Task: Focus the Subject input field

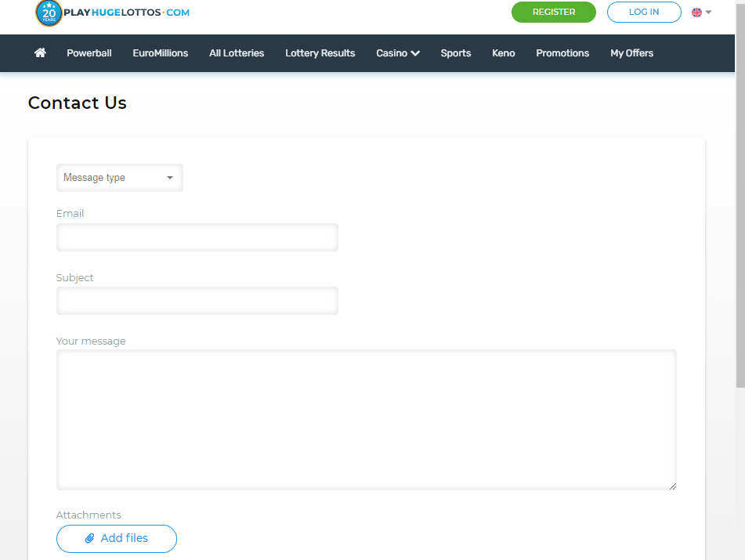Action: point(197,301)
